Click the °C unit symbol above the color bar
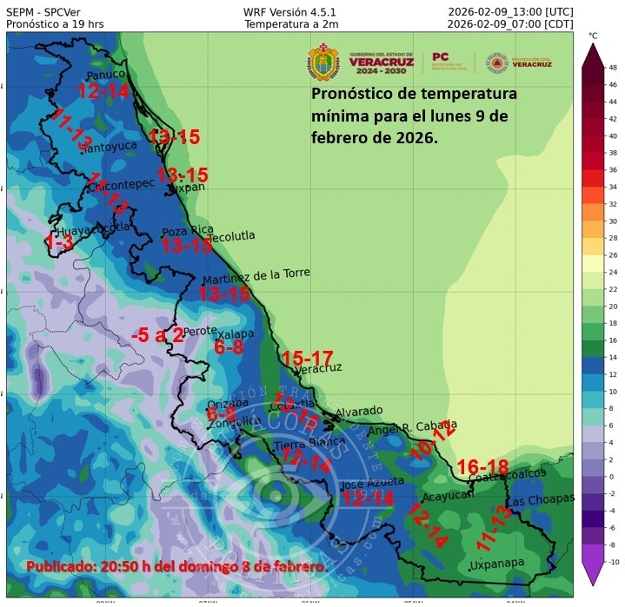625x607 pixels. tap(593, 36)
